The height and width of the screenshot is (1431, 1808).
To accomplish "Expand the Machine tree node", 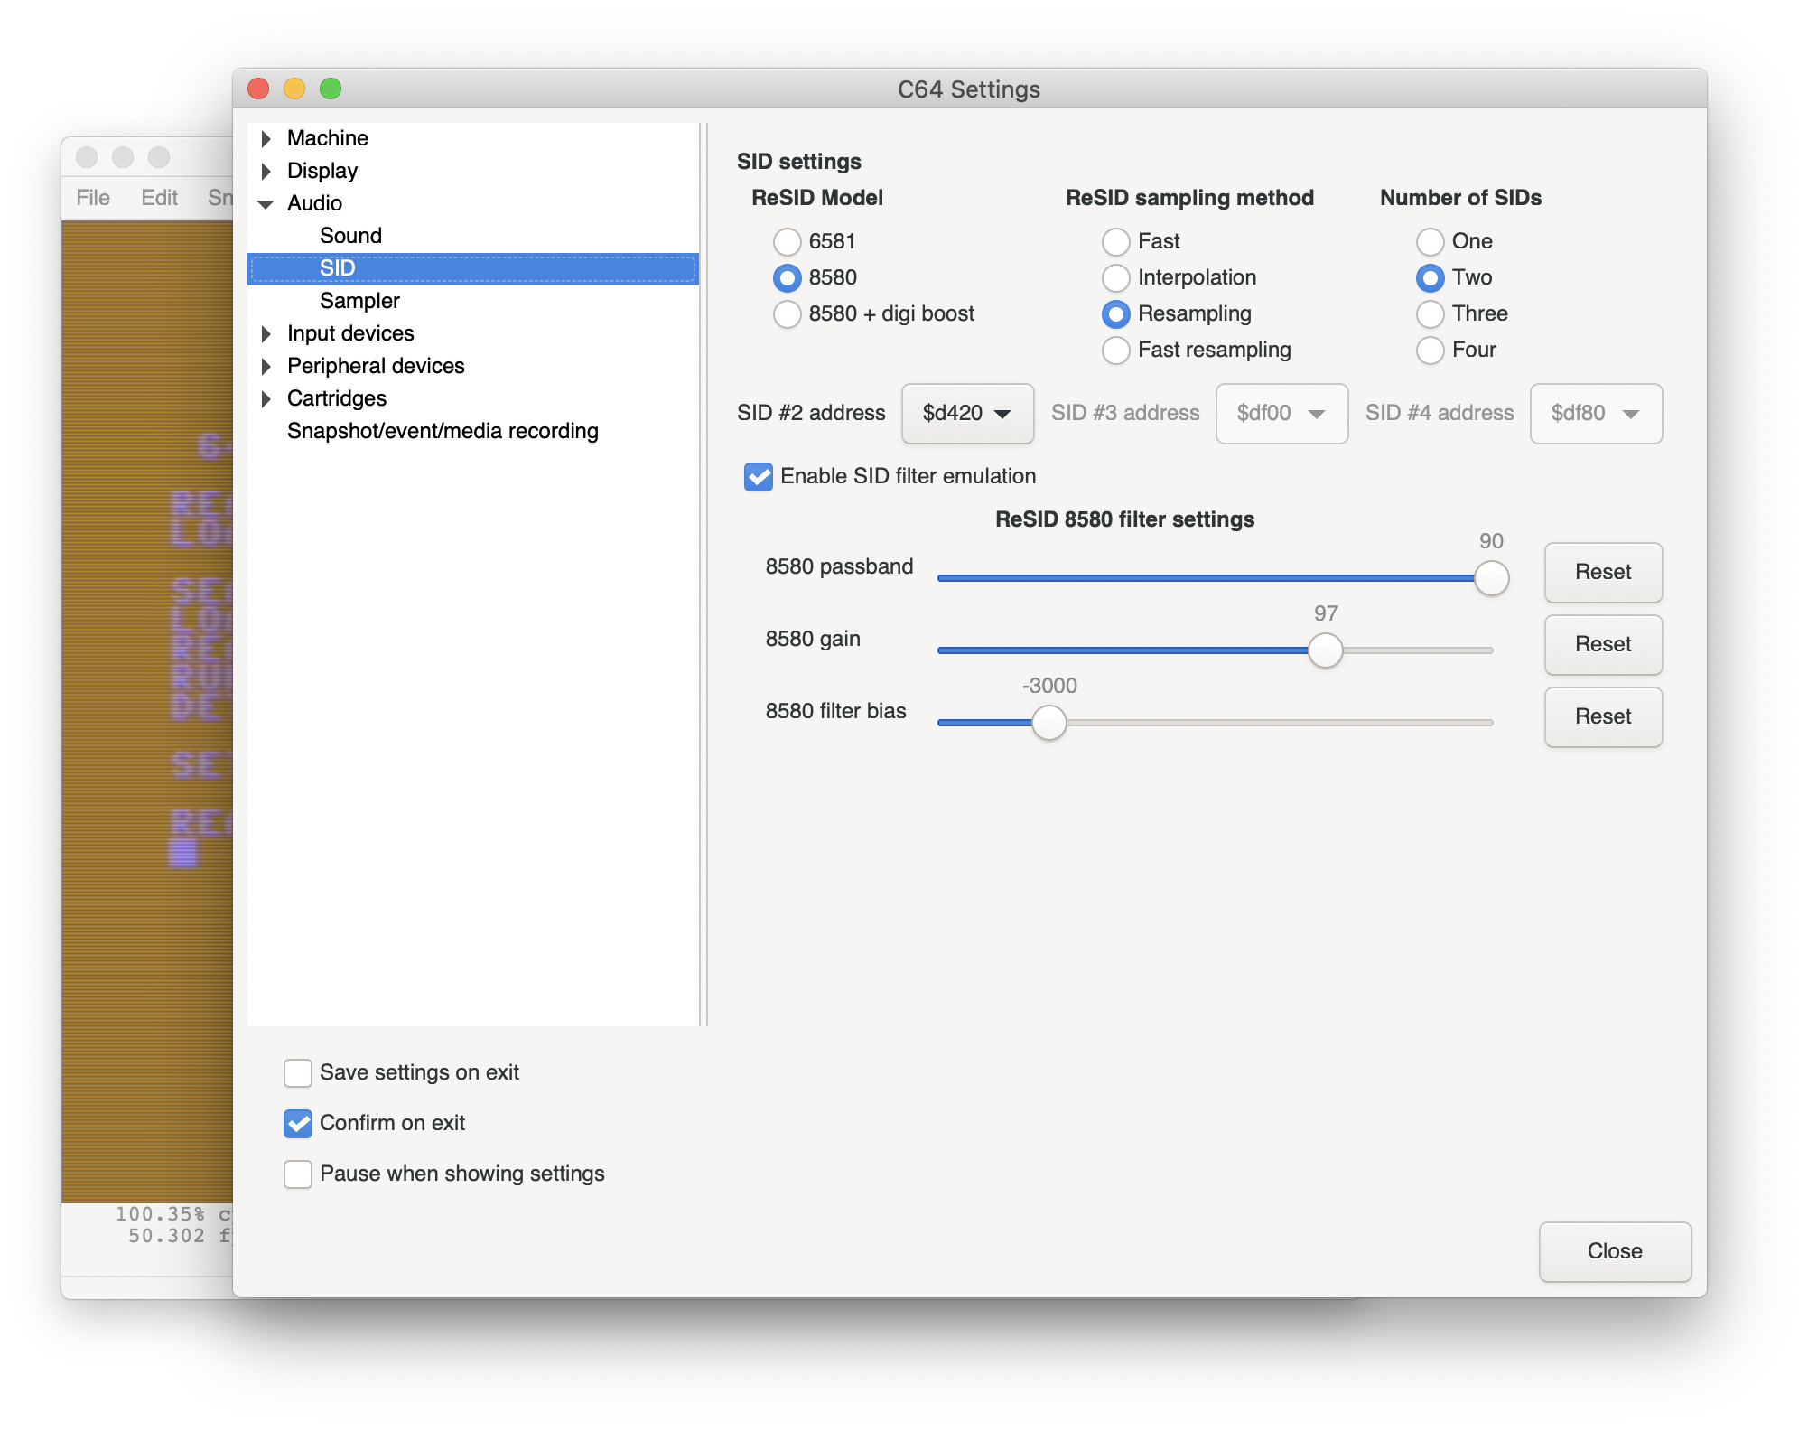I will tap(266, 138).
